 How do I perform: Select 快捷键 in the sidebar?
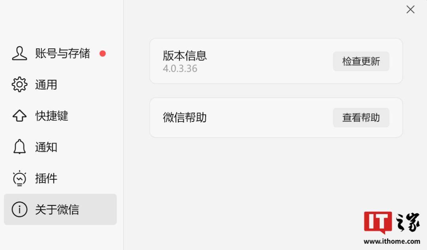pos(52,116)
